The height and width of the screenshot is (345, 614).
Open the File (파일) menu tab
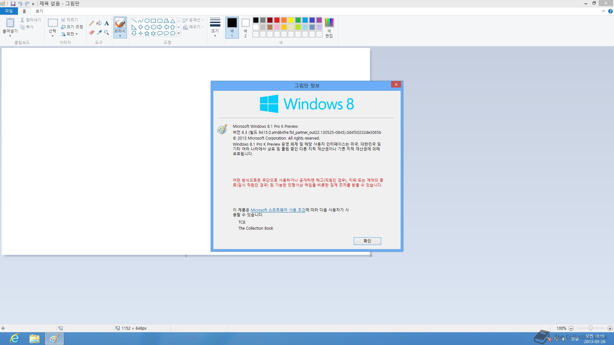(9, 11)
